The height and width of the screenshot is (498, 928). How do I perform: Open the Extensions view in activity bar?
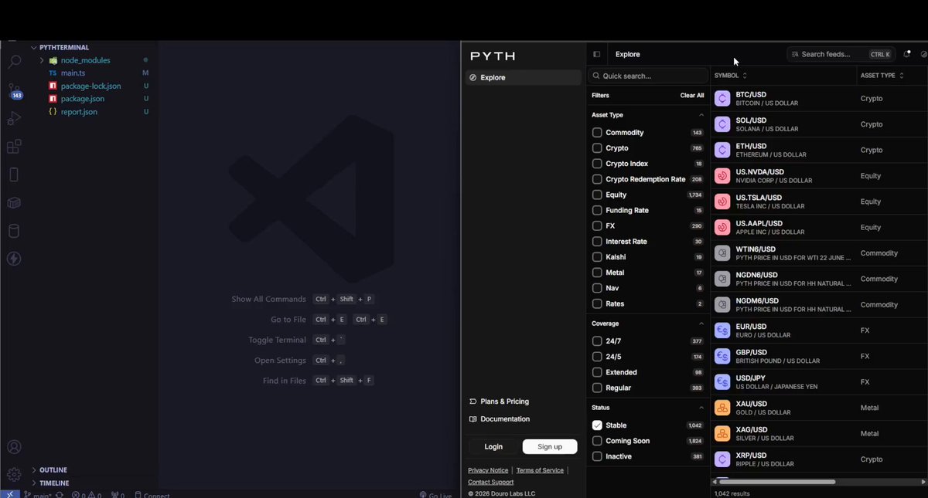pyautogui.click(x=14, y=147)
